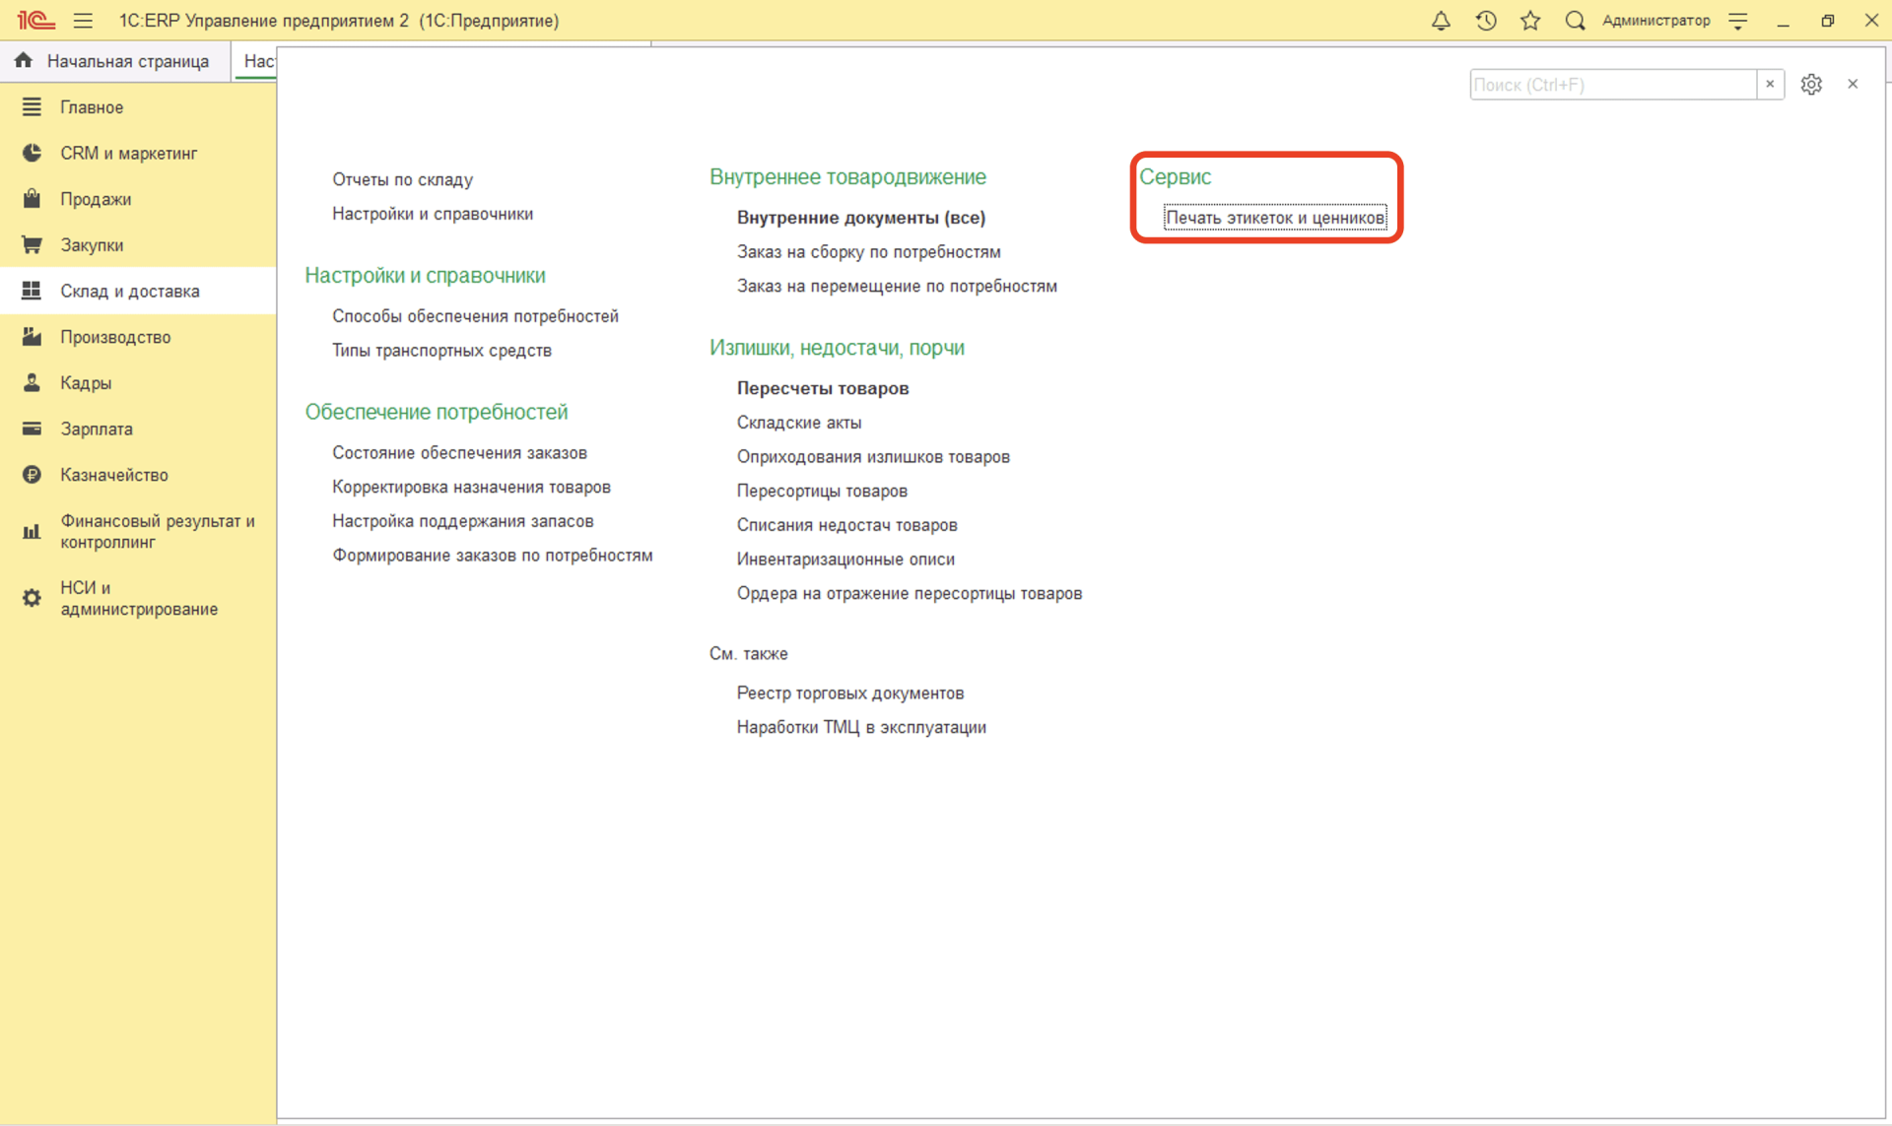The width and height of the screenshot is (1892, 1126).
Task: Close the section menu panel
Action: [1853, 85]
